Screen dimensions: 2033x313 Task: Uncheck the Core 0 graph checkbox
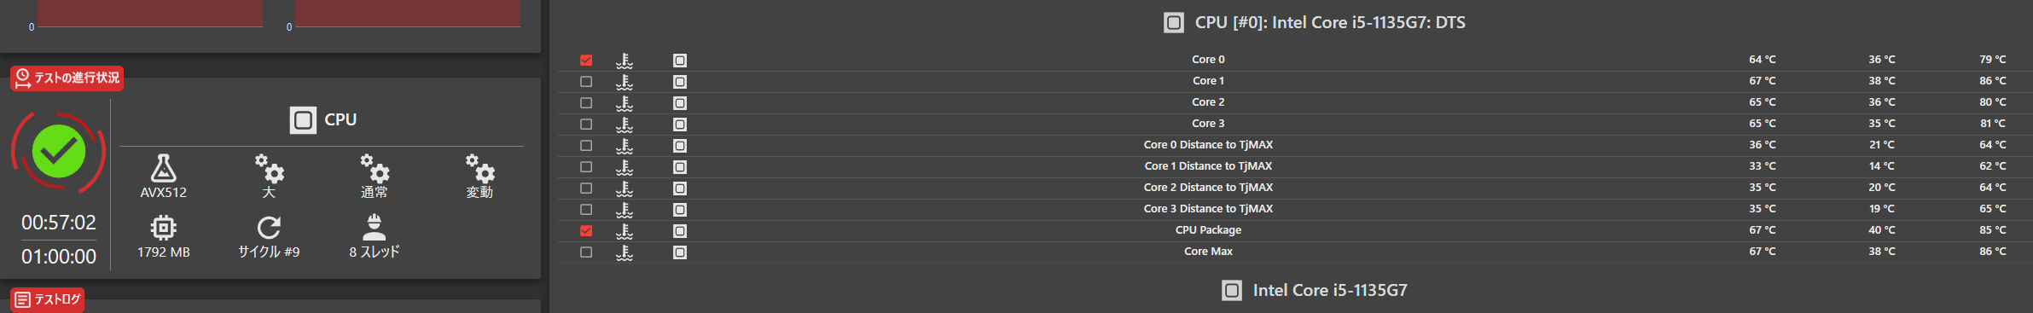tap(586, 61)
